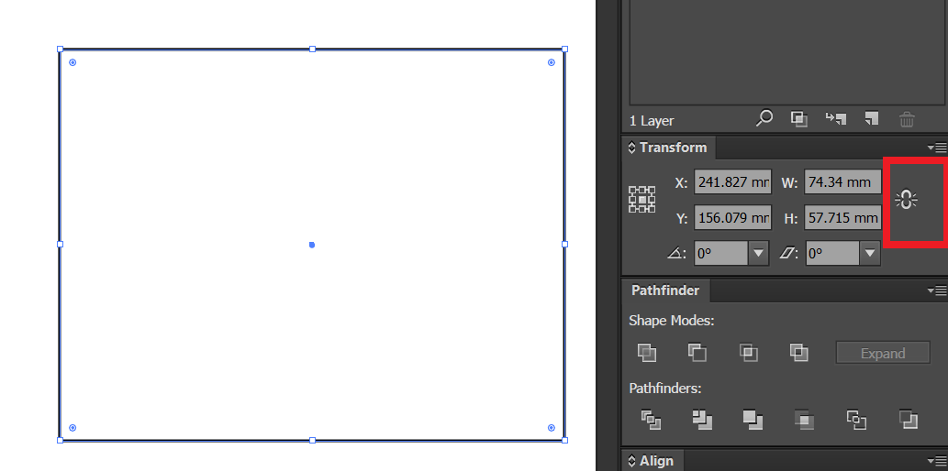The width and height of the screenshot is (948, 471).
Task: Click the bottom-right corner bounding box handle
Action: point(564,440)
